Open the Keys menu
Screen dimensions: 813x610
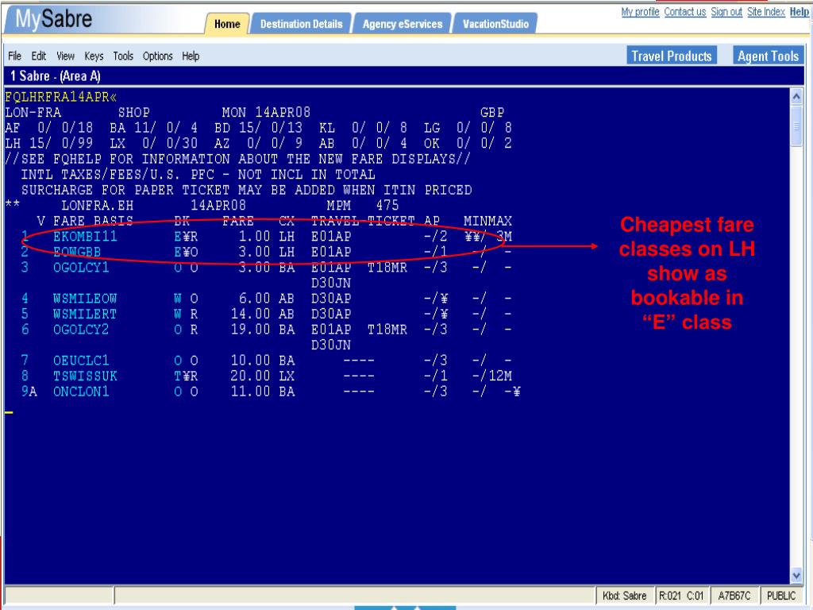(x=94, y=56)
